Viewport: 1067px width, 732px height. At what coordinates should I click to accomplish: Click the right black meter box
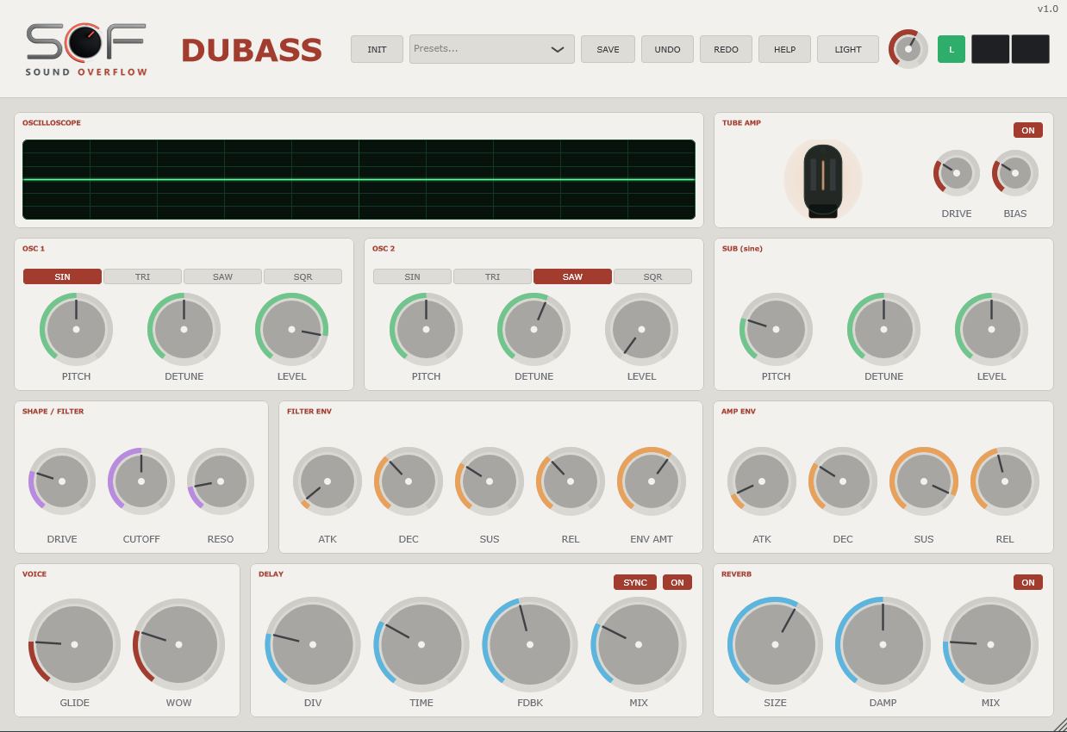(1031, 49)
